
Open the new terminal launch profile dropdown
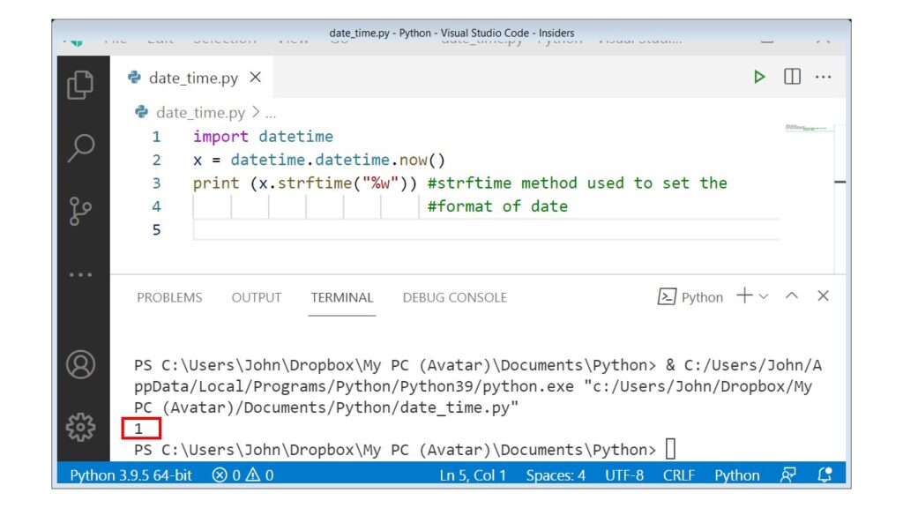(x=764, y=296)
